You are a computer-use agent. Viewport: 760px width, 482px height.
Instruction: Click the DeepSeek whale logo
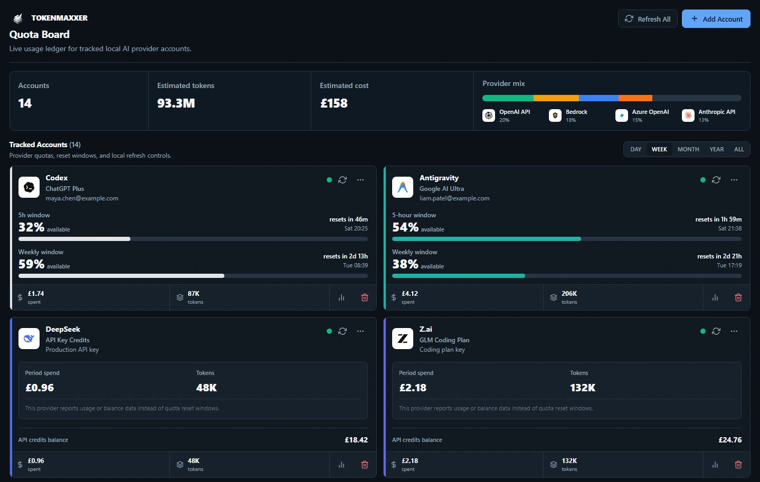[29, 339]
